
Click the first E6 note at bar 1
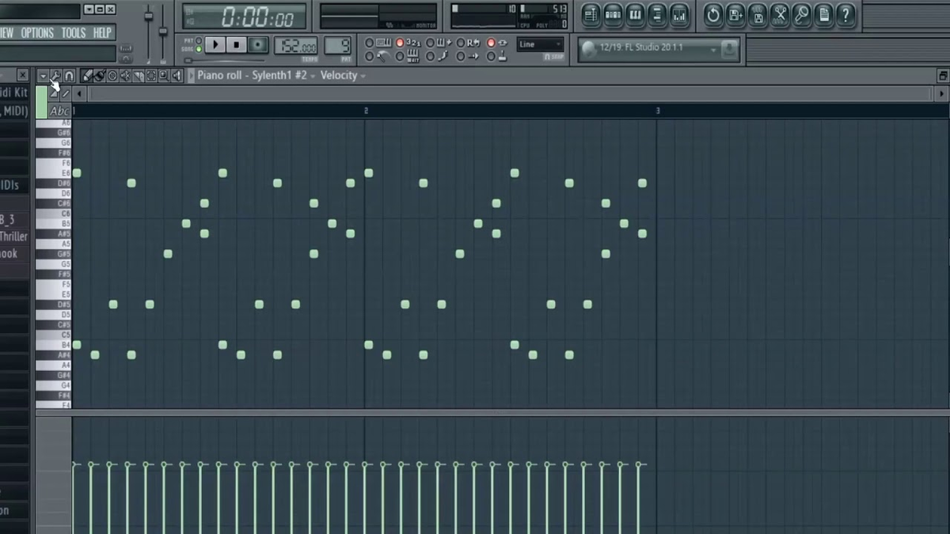tap(77, 173)
